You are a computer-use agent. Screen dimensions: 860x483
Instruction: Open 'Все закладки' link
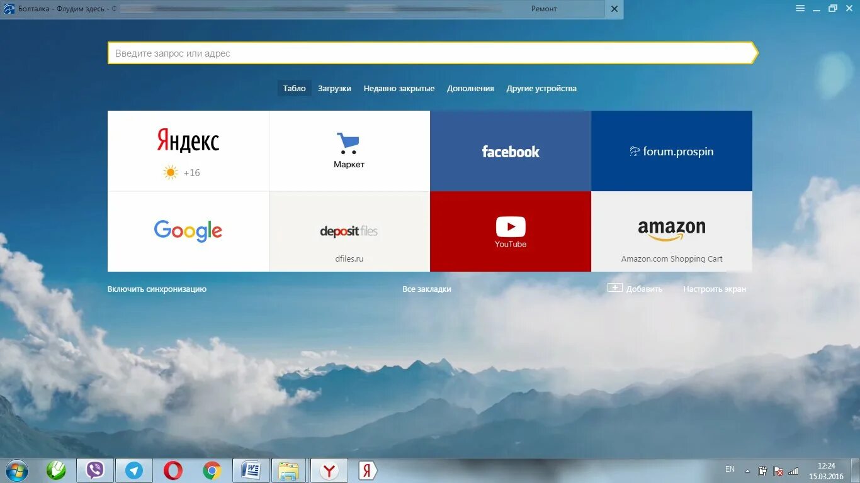pos(427,289)
